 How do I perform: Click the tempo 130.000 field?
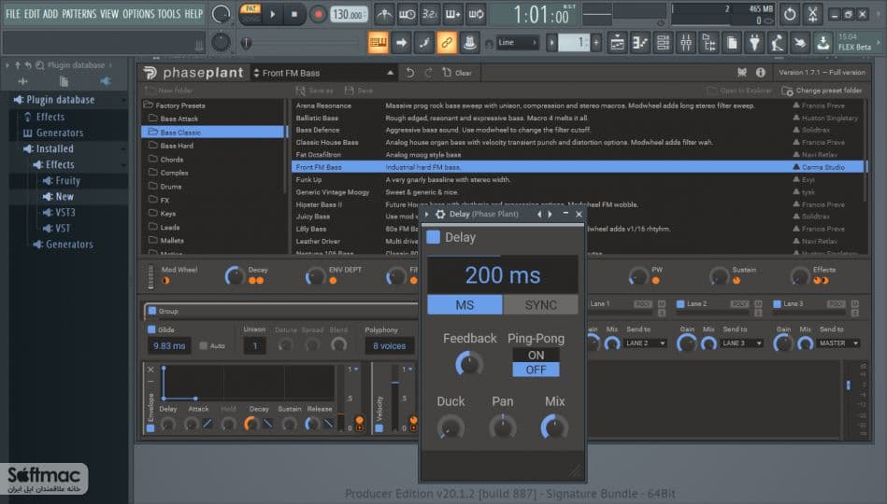click(x=349, y=15)
